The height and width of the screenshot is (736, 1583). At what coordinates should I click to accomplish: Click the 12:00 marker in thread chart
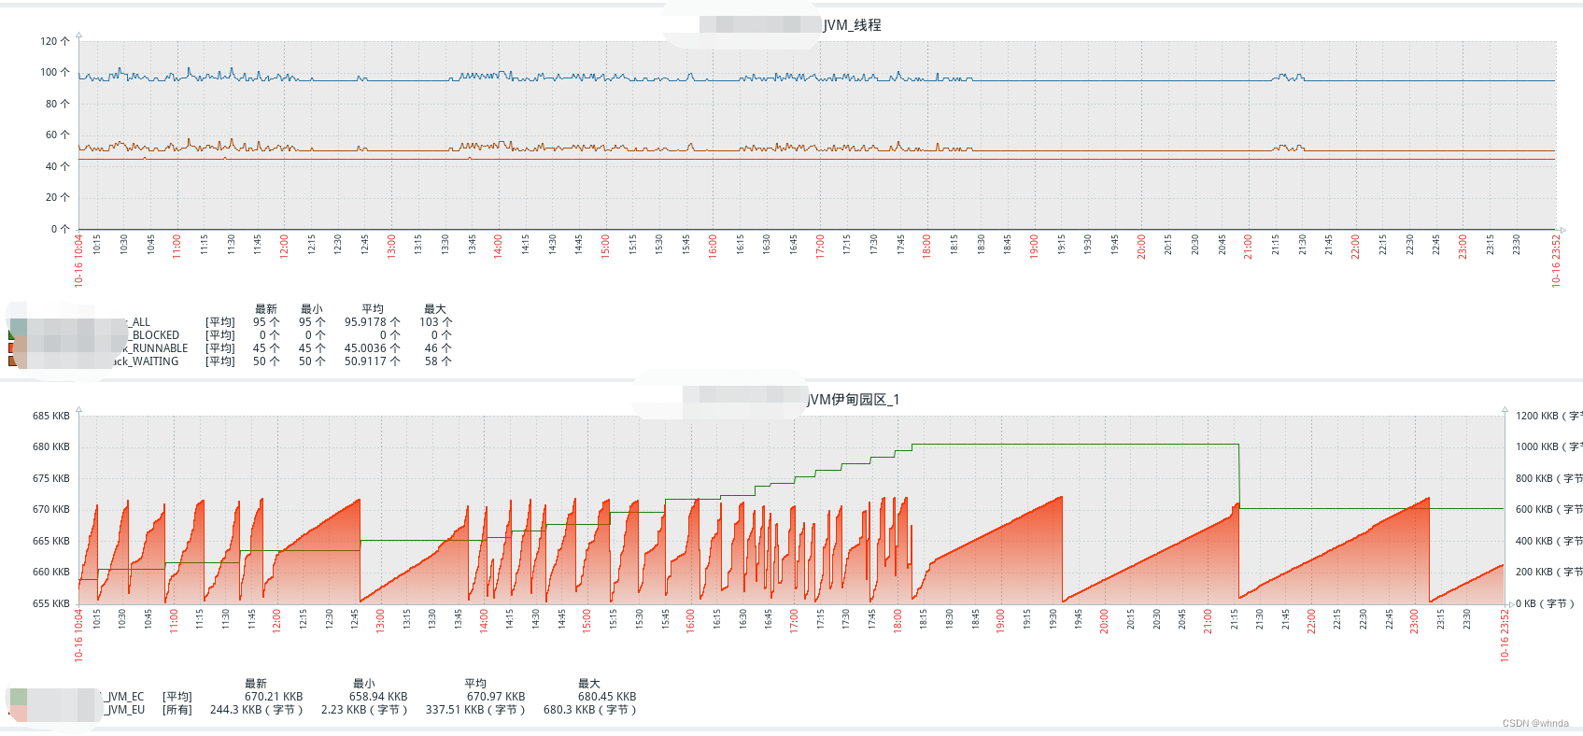pyautogui.click(x=284, y=246)
